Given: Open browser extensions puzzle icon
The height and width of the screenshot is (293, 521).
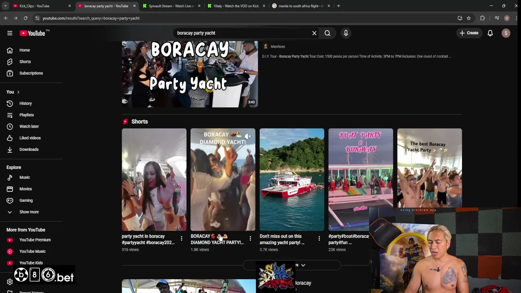Looking at the screenshot, I should point(482,18).
